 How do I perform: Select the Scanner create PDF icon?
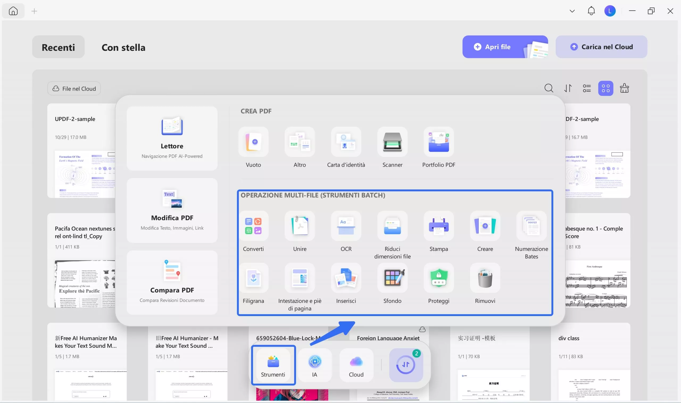coord(392,142)
